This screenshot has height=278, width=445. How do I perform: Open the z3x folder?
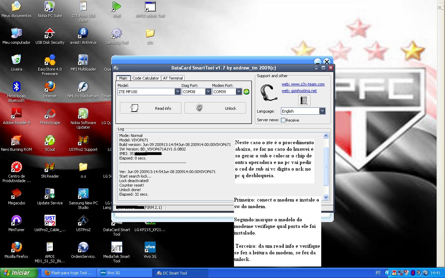pos(150,36)
